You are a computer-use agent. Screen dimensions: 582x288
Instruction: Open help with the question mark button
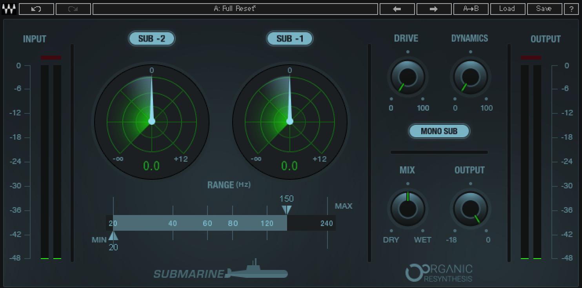(571, 9)
